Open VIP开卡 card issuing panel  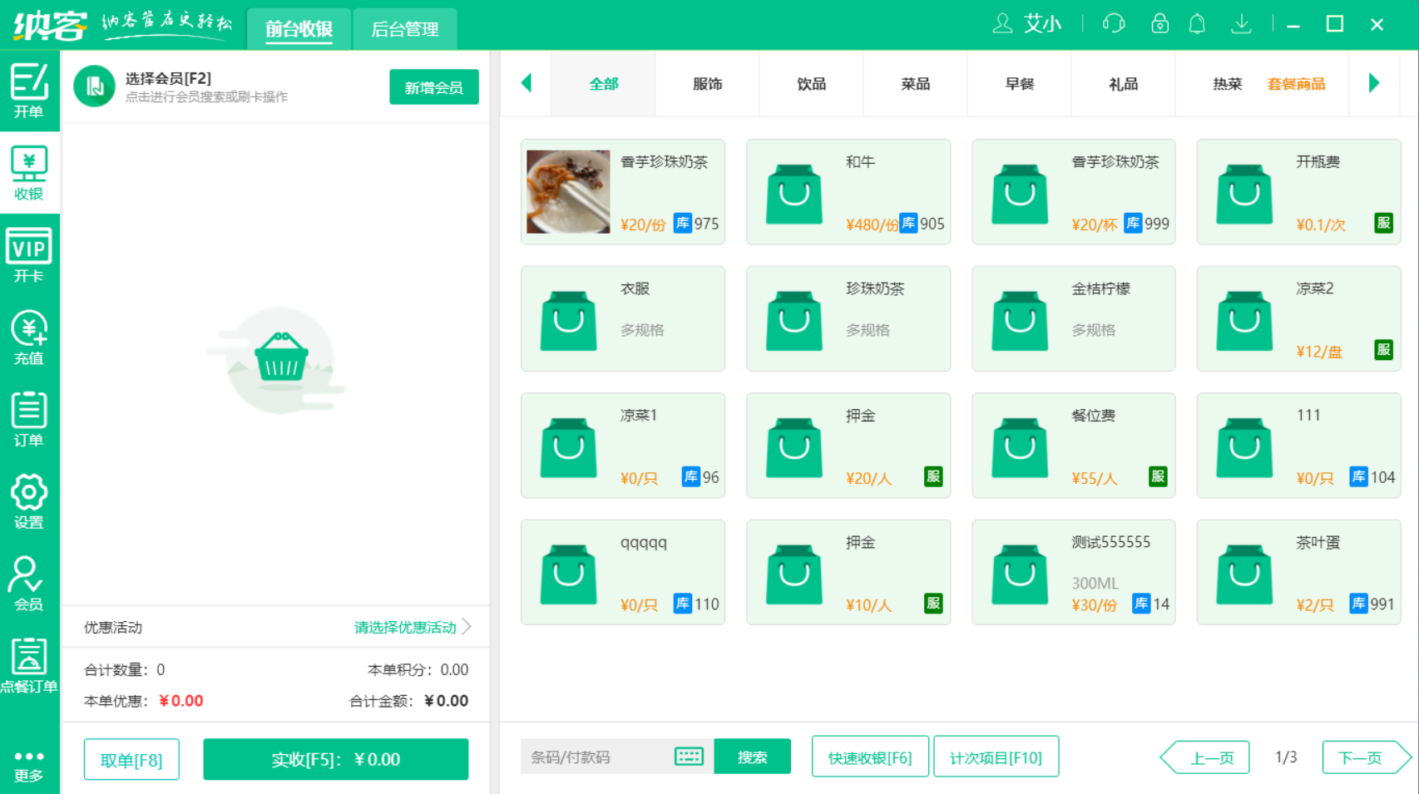pyautogui.click(x=30, y=254)
